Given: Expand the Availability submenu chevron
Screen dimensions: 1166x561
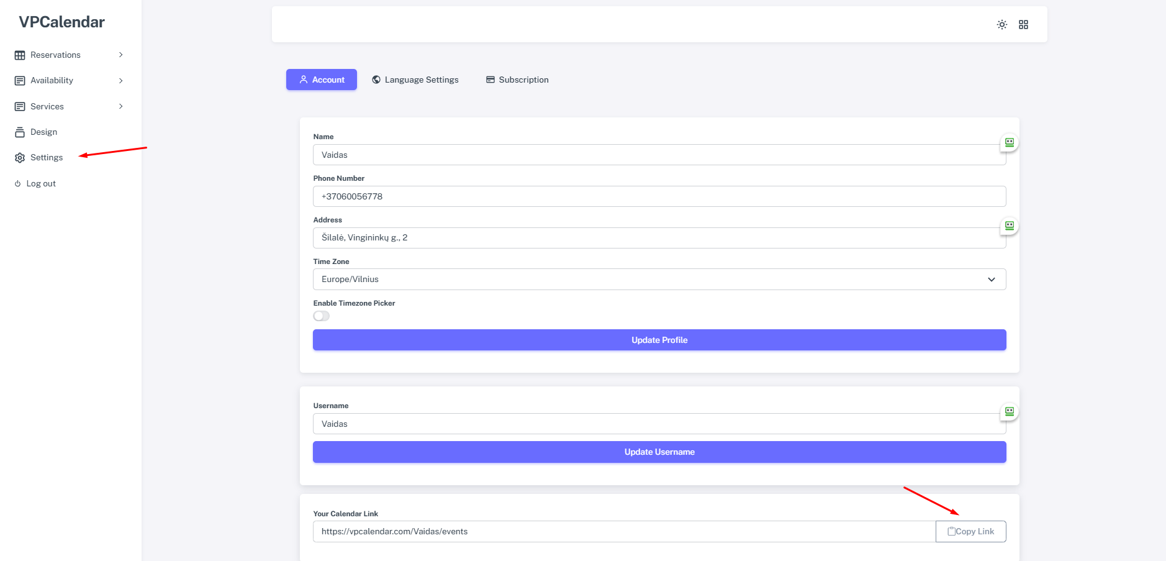Looking at the screenshot, I should 120,81.
